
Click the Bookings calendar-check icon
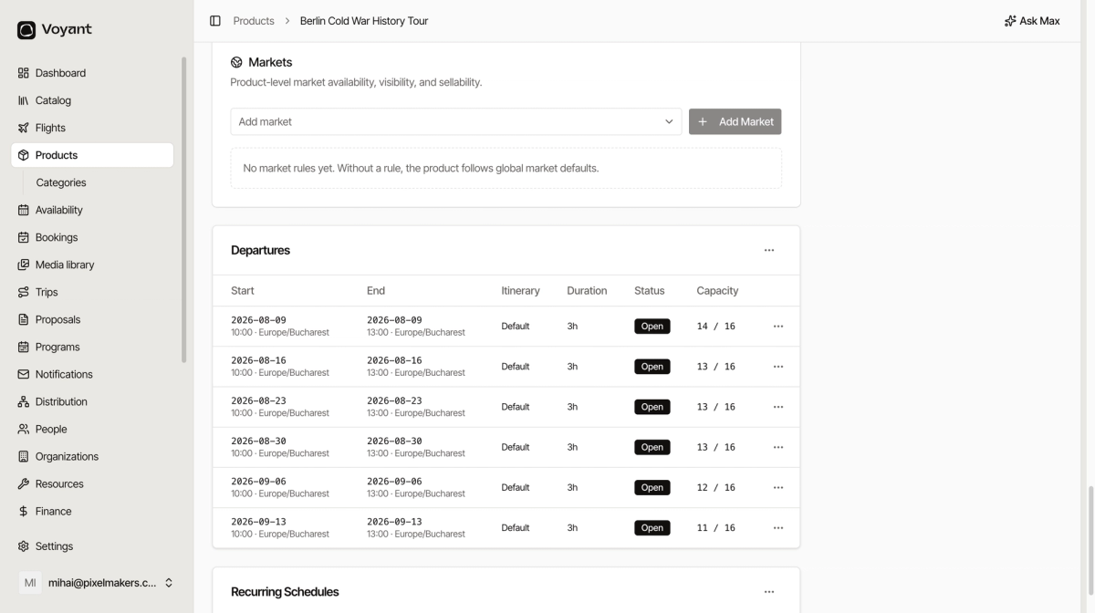[x=24, y=237]
